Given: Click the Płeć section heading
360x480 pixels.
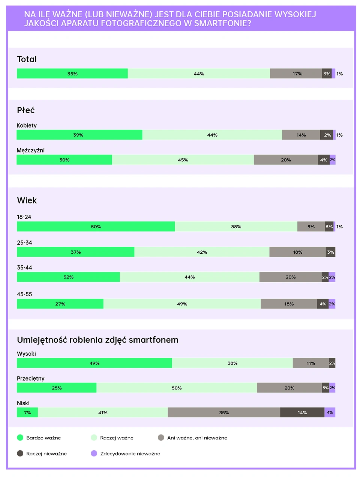Looking at the screenshot, I should (x=26, y=110).
